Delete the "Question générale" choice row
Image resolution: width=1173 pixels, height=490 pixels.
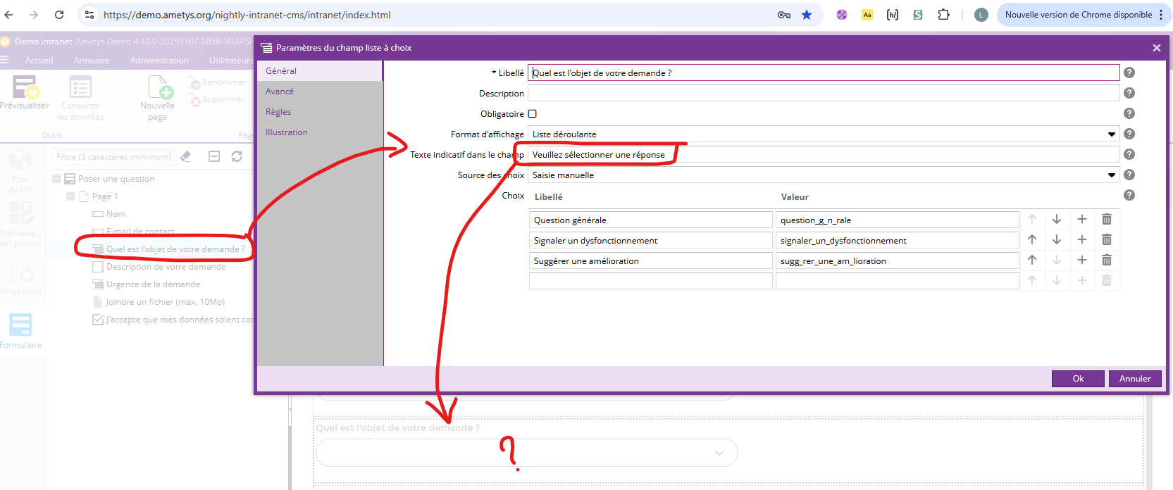(x=1106, y=220)
